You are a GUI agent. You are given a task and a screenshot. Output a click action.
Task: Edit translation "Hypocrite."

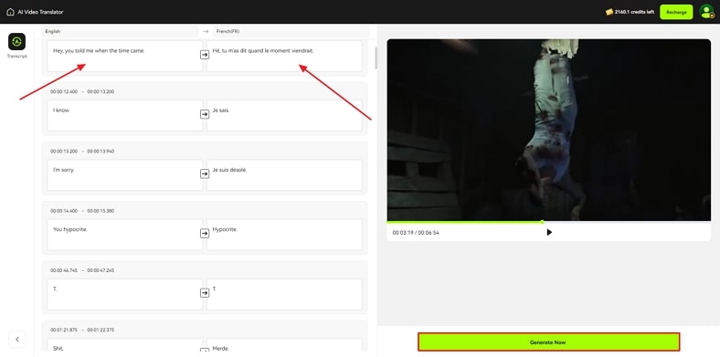(x=284, y=235)
